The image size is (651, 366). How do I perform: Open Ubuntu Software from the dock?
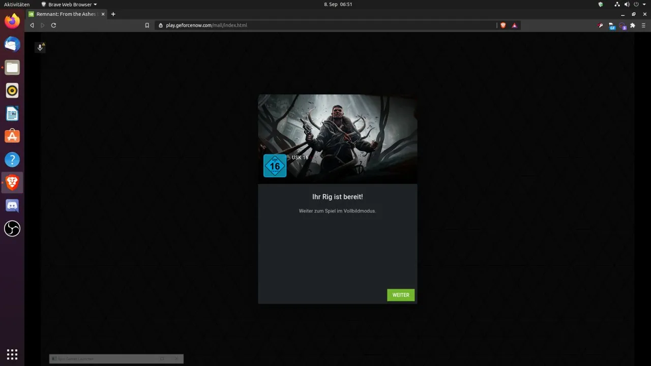[x=12, y=136]
